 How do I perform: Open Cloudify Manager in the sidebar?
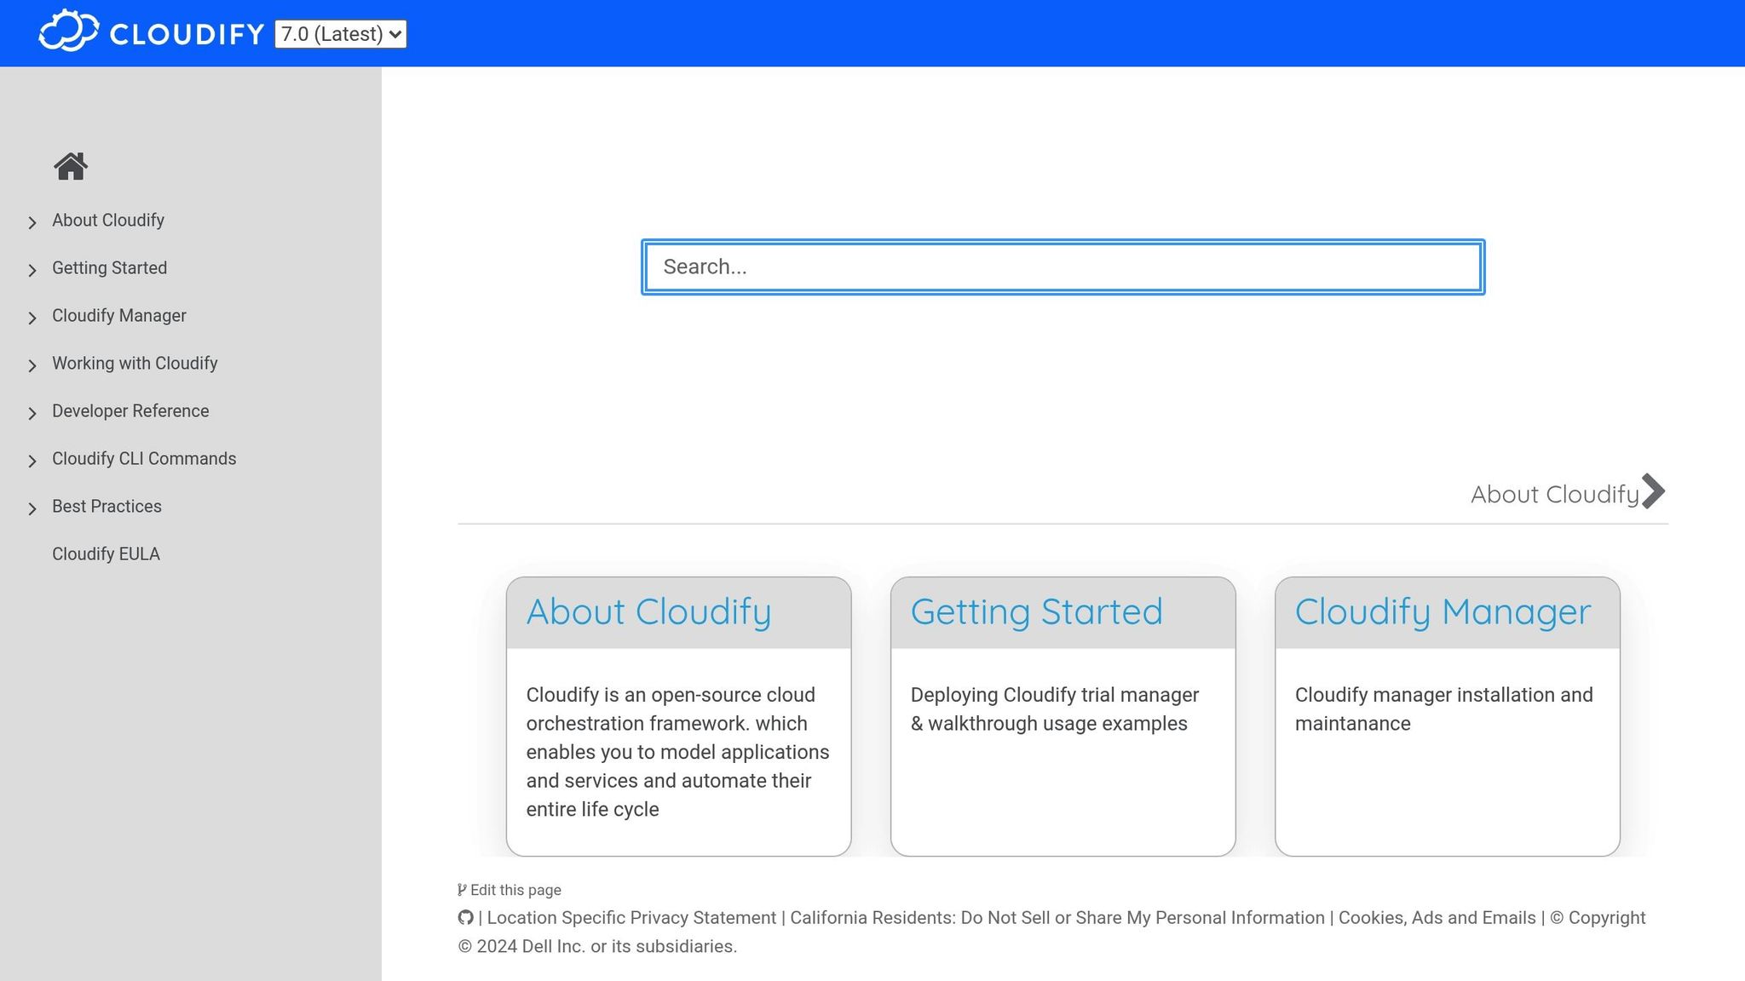point(119,316)
